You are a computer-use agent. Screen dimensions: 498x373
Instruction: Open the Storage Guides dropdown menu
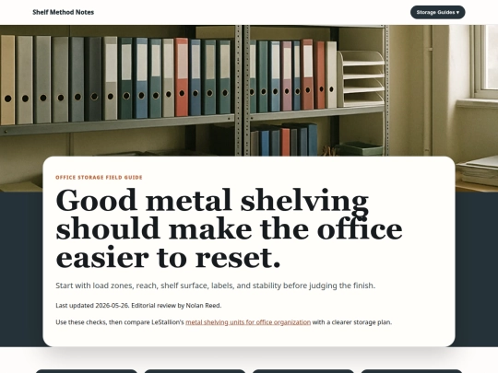tap(438, 12)
